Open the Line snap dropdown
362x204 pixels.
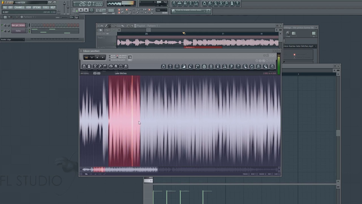click(x=161, y=10)
